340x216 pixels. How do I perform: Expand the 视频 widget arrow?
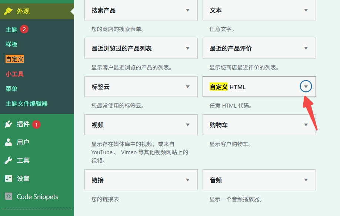tap(188, 125)
